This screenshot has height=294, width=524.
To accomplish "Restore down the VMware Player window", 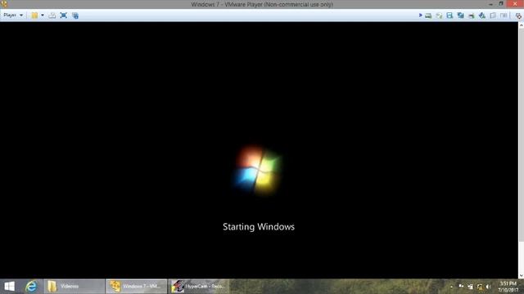I will pos(501,3).
